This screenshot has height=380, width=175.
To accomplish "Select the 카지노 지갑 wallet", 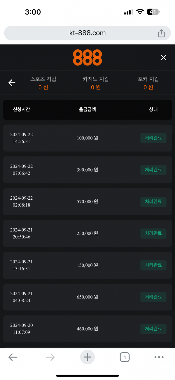I will tap(96, 83).
